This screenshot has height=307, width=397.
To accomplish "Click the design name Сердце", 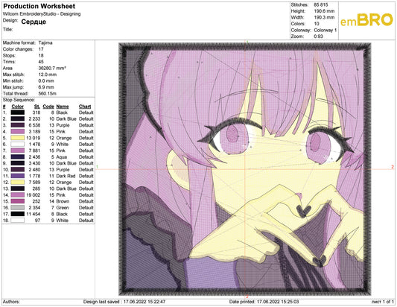I will point(34,22).
